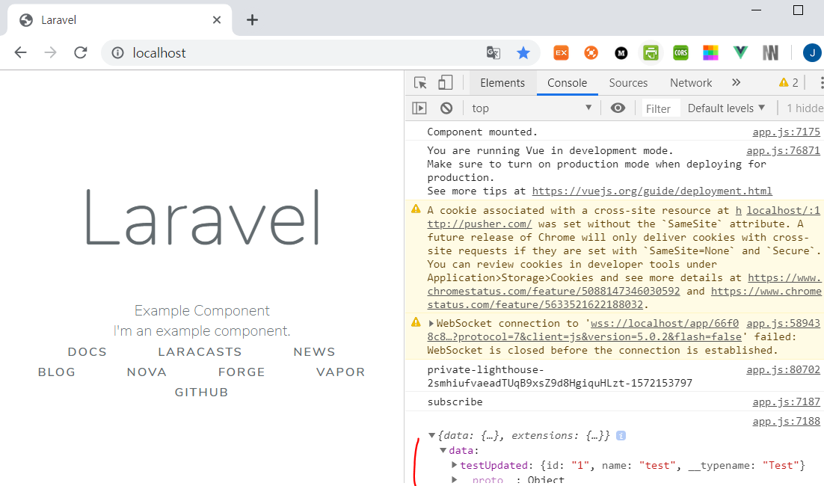Screen dimensions: 824x486
Task: Click the localhost address bar
Action: (x=224, y=52)
